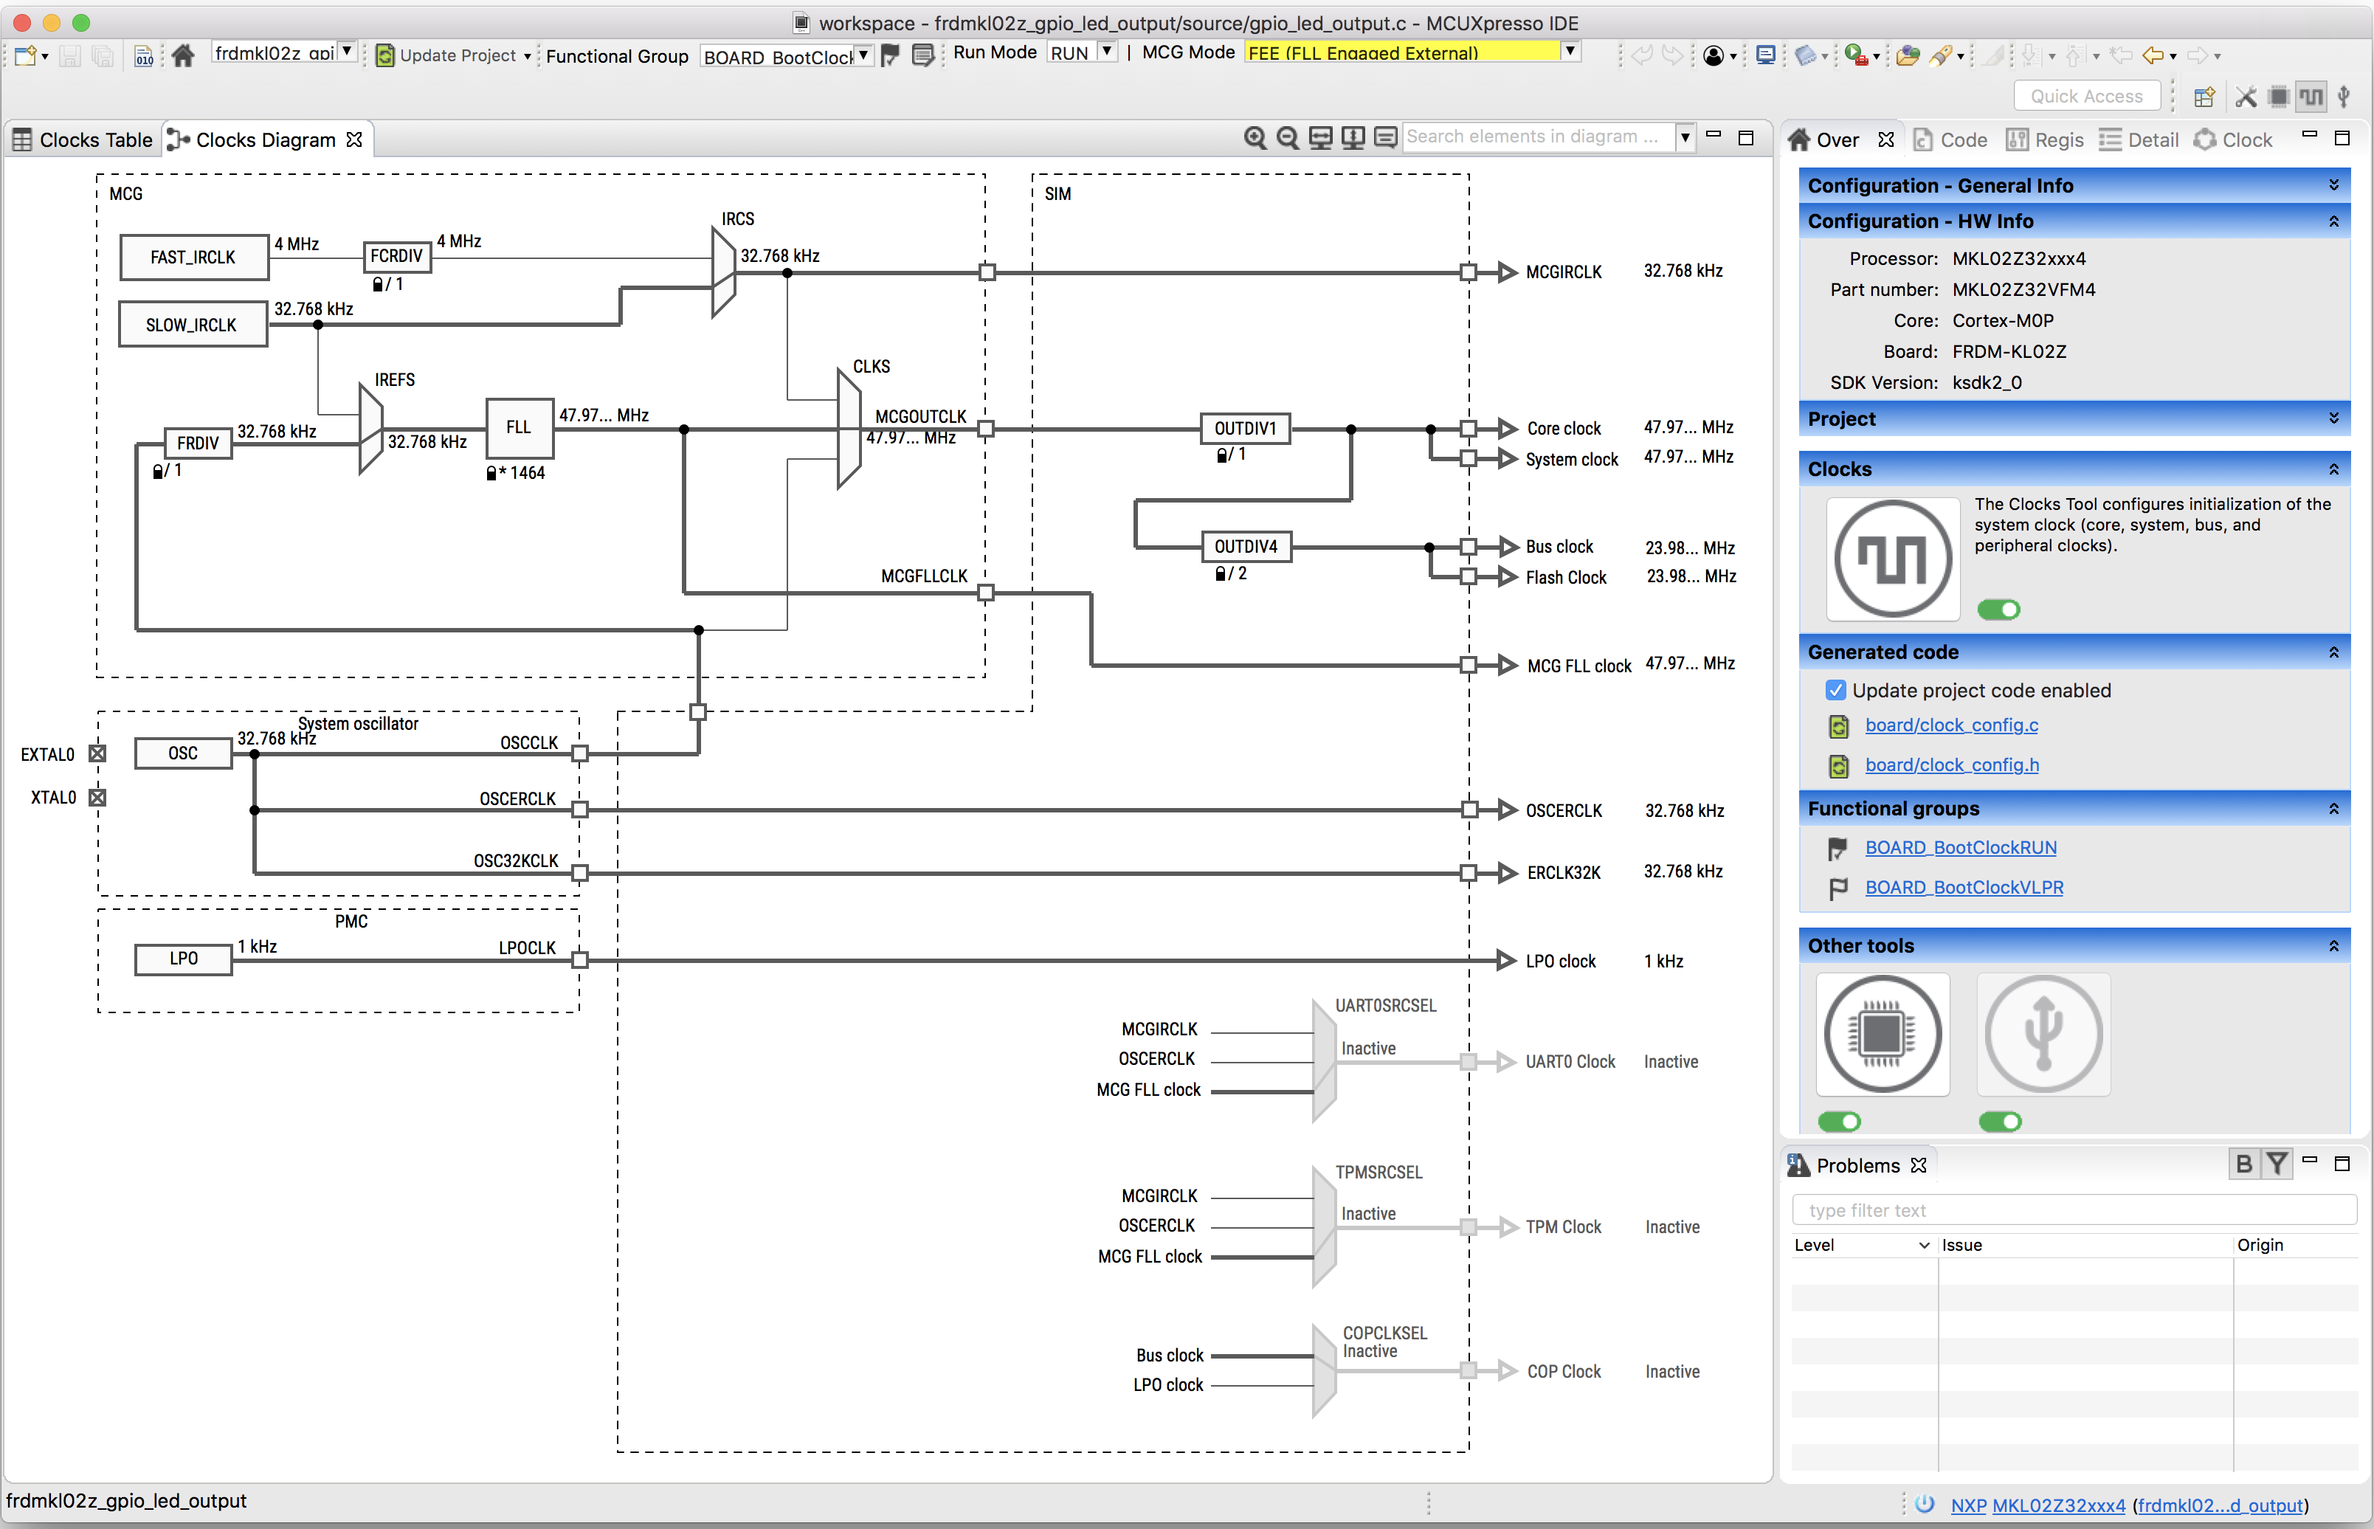Open BOARD_BootClockVLPR functional group link

1963,888
